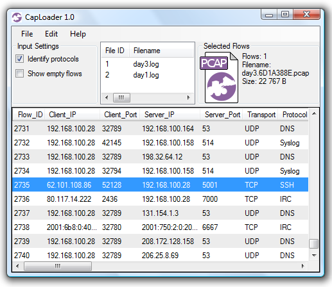Sort flows by Protocol column header
Screen dimensions: 332x287
pos(295,115)
